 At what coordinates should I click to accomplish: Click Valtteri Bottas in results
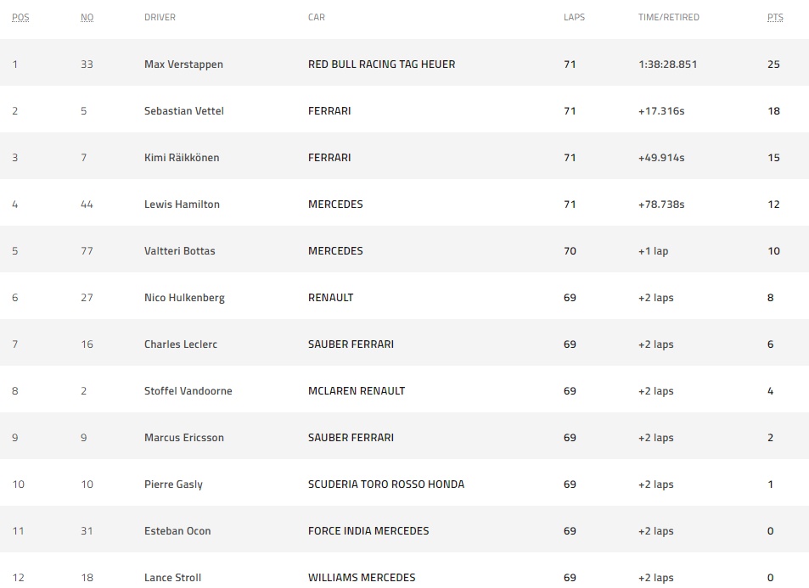click(x=180, y=251)
